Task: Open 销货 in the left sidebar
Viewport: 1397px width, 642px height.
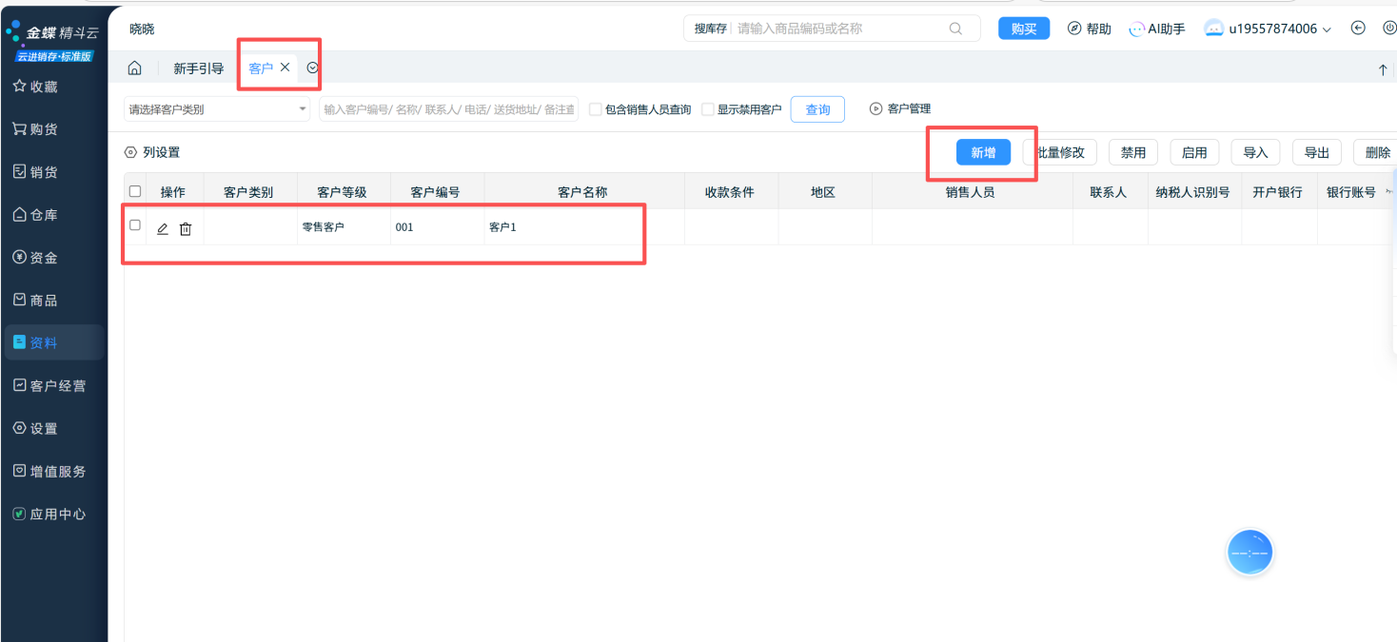Action: pos(44,172)
